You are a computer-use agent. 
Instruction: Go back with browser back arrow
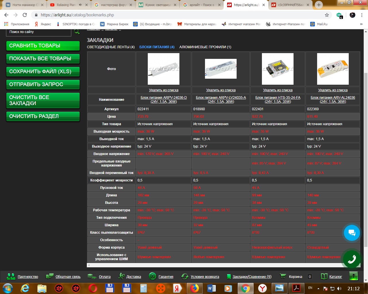tap(6, 15)
